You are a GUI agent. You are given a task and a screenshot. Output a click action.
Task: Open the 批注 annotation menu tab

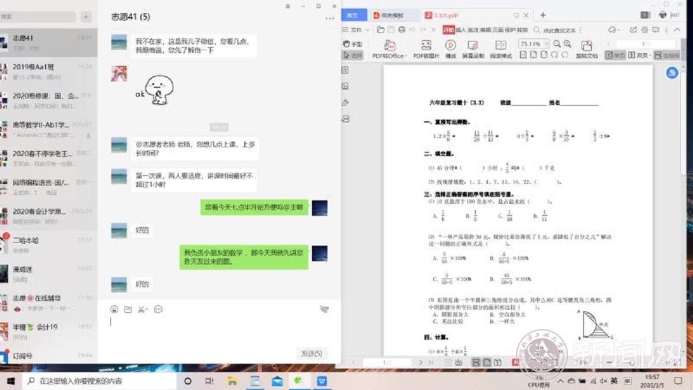pos(473,29)
